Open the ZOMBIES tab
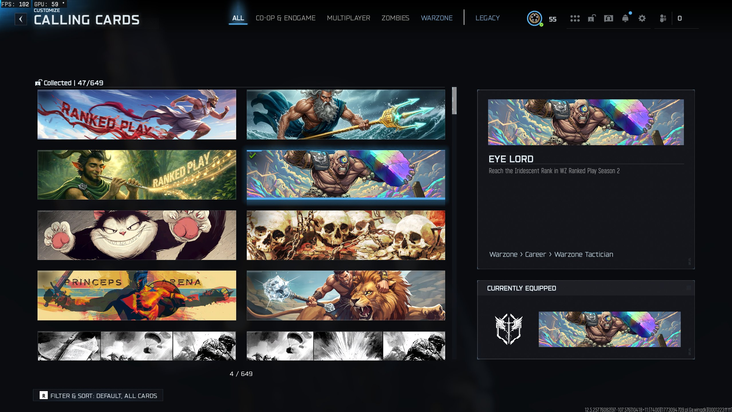 tap(395, 18)
